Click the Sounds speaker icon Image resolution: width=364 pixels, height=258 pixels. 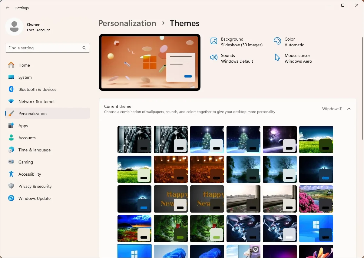[214, 57]
